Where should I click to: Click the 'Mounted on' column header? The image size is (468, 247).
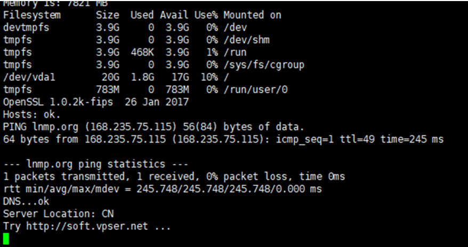(x=252, y=15)
